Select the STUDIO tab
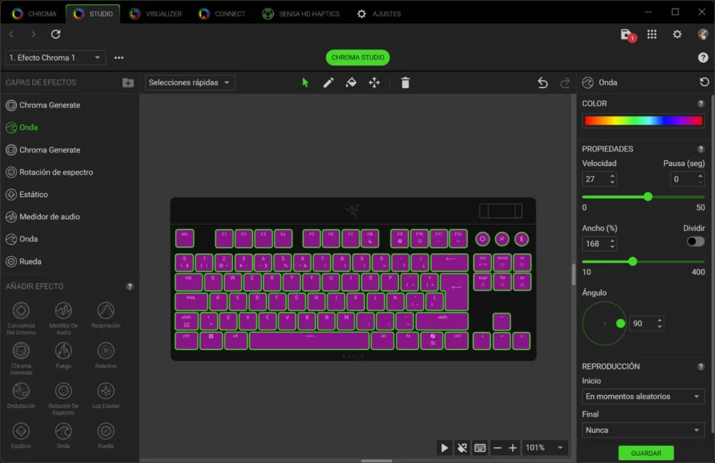 coord(93,14)
